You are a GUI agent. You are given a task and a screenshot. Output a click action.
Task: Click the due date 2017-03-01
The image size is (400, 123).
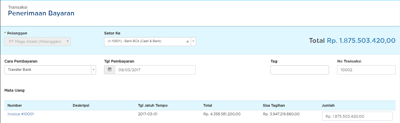[x=148, y=114]
